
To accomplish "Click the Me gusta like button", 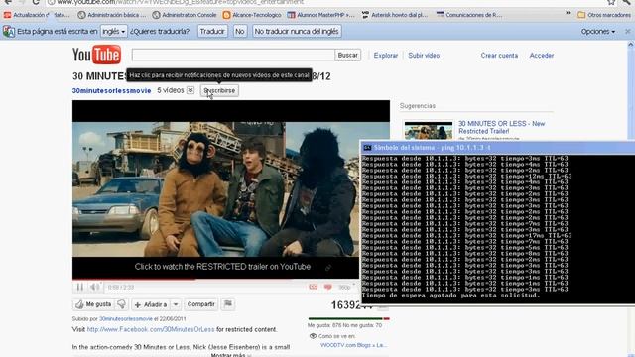I will coord(94,304).
